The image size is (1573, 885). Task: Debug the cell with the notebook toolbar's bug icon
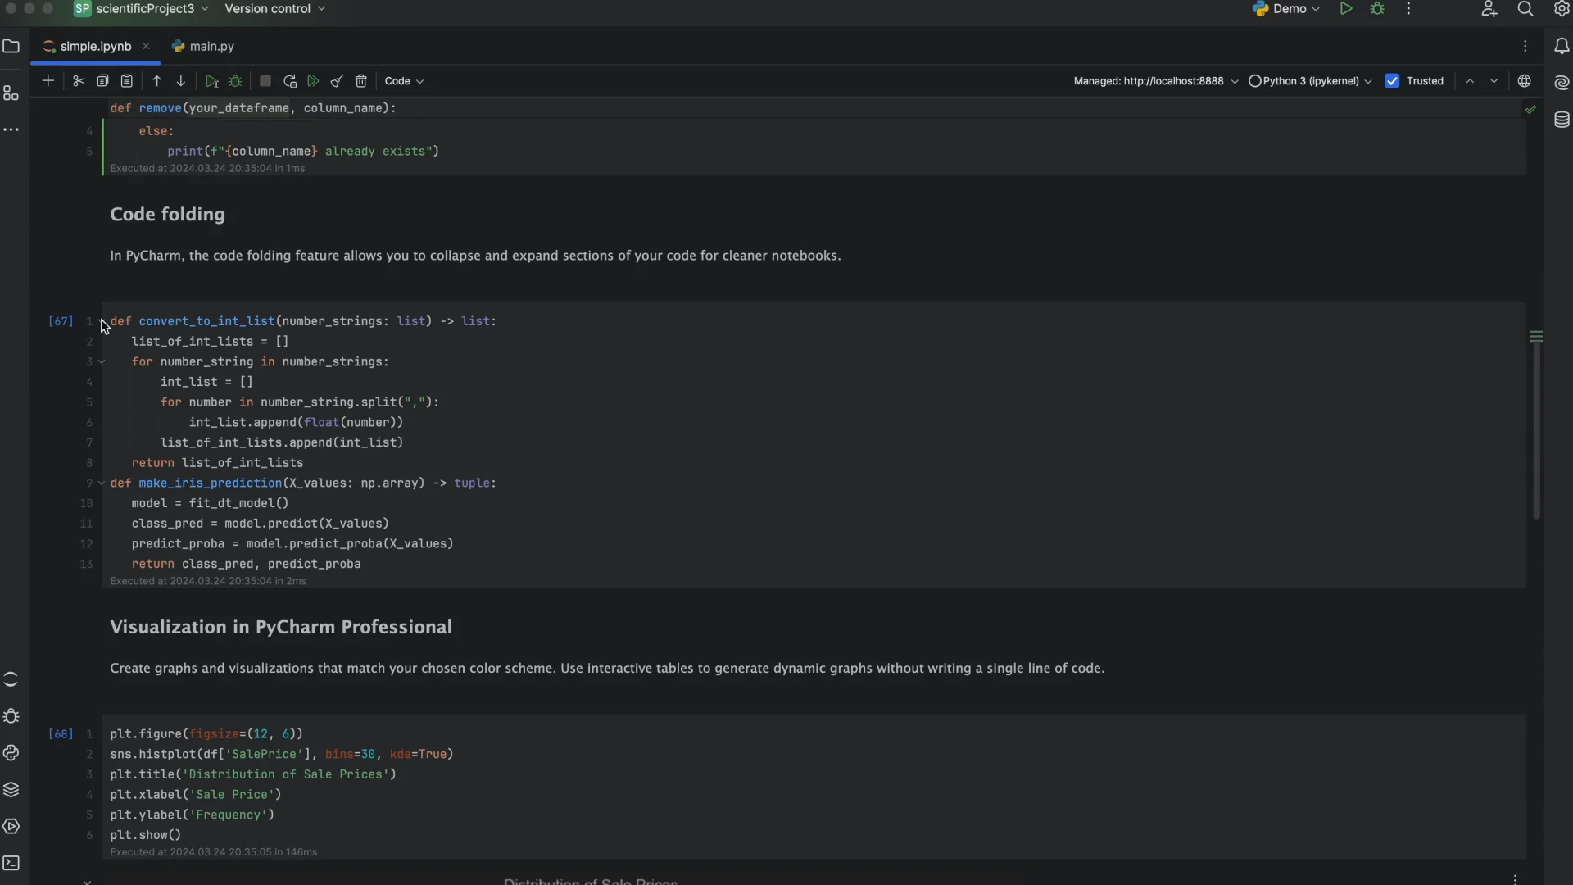(x=236, y=81)
